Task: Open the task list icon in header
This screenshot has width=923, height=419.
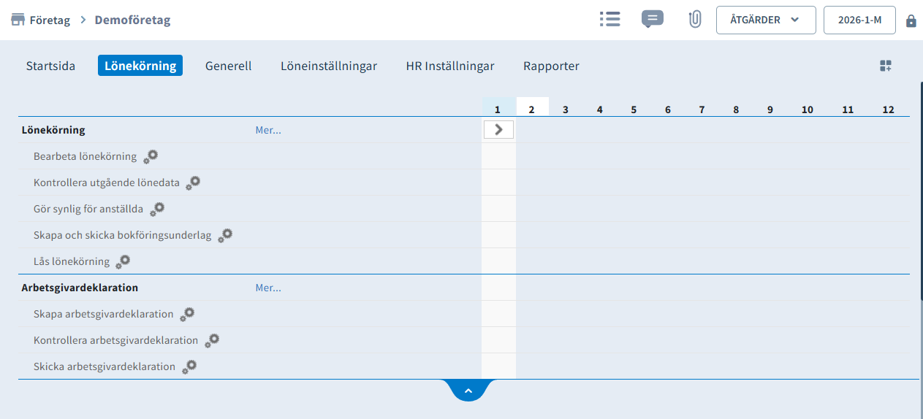Action: [609, 20]
